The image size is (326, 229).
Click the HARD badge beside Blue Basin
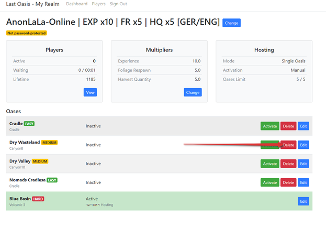point(38,199)
